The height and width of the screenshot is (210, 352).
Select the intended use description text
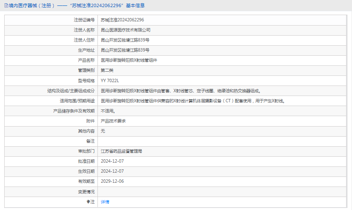point(193,101)
